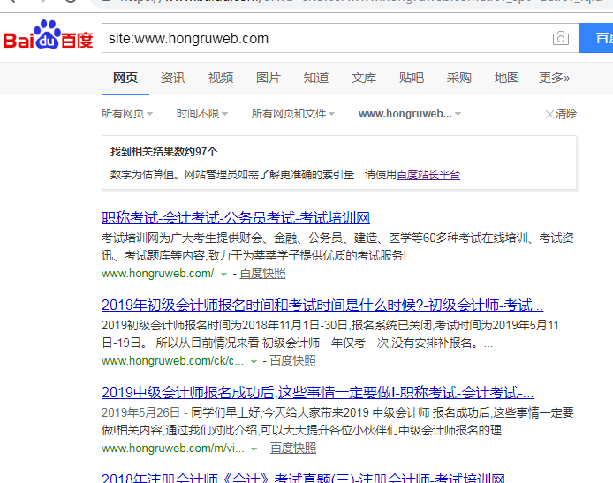Click the 找到相关结果数约97个 text
The width and height of the screenshot is (613, 483).
[x=163, y=151]
